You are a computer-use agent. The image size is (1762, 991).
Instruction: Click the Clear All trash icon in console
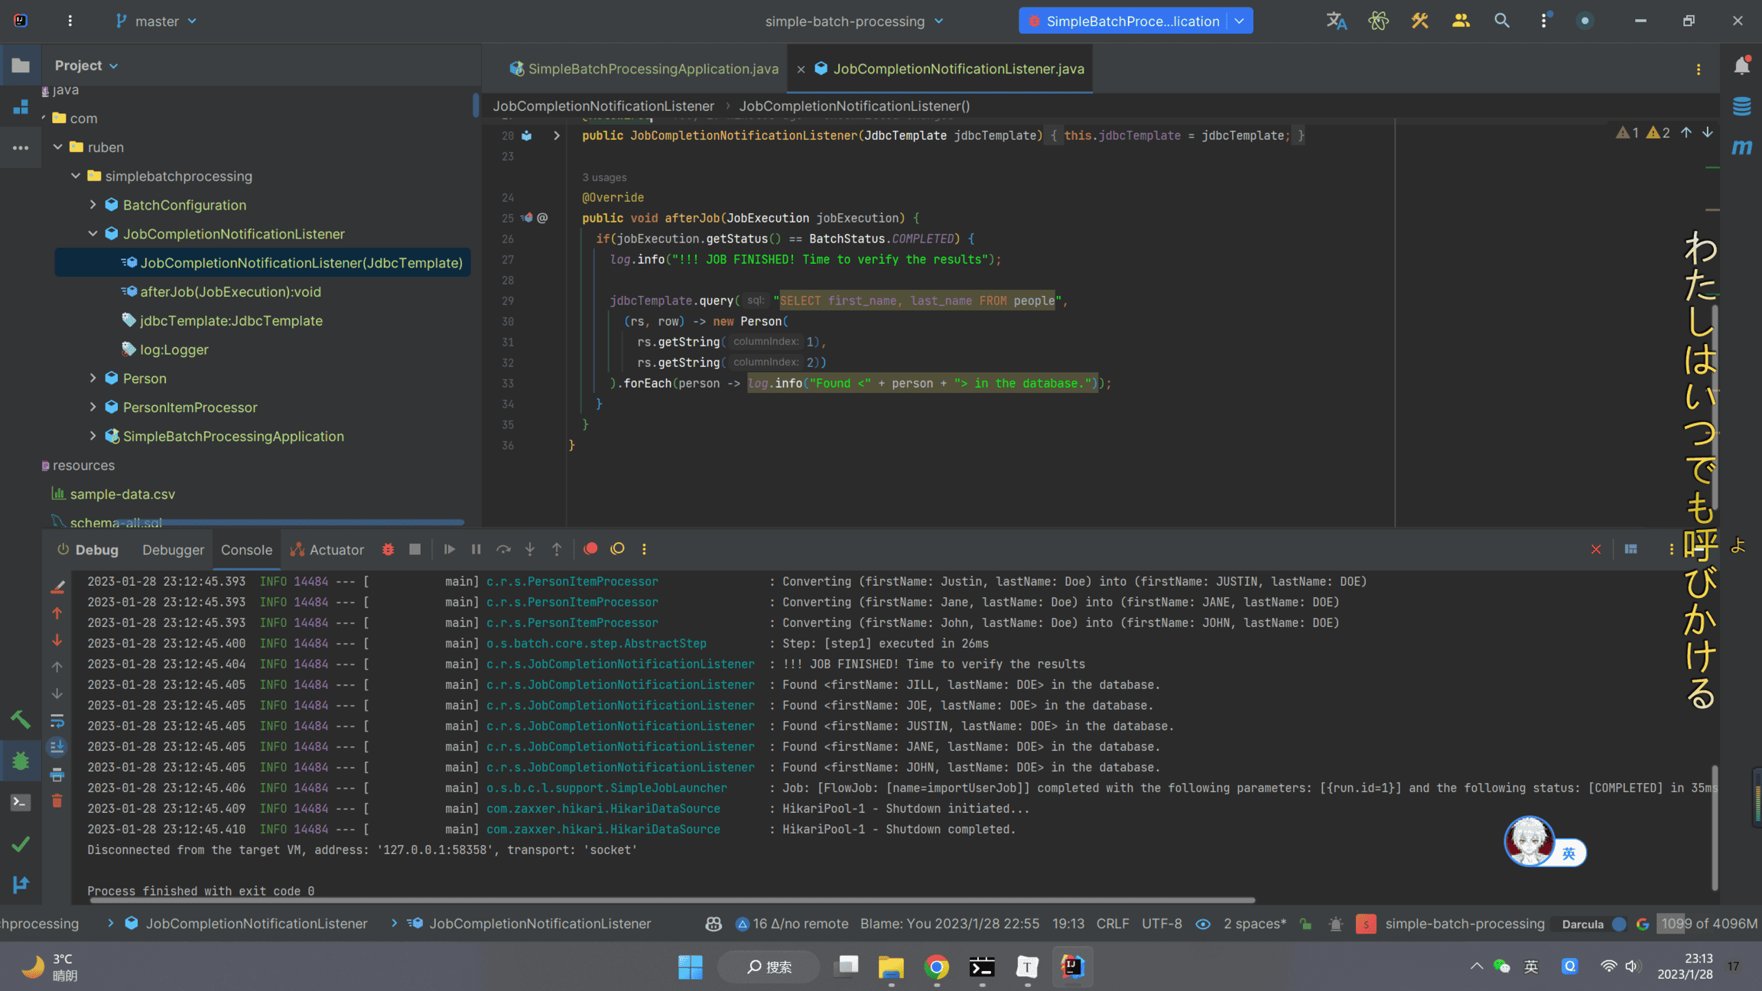pos(57,801)
